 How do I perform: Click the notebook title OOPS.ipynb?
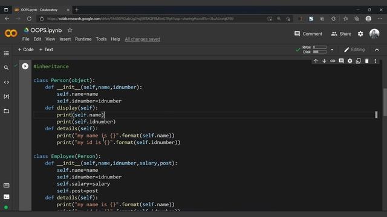[46, 30]
